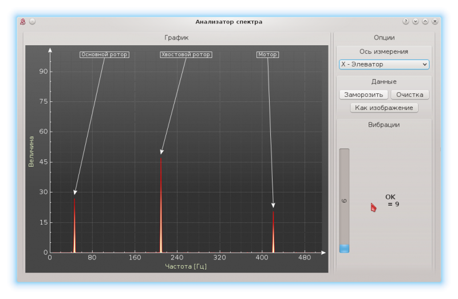Minimize the Анализатор спектра window

point(416,22)
